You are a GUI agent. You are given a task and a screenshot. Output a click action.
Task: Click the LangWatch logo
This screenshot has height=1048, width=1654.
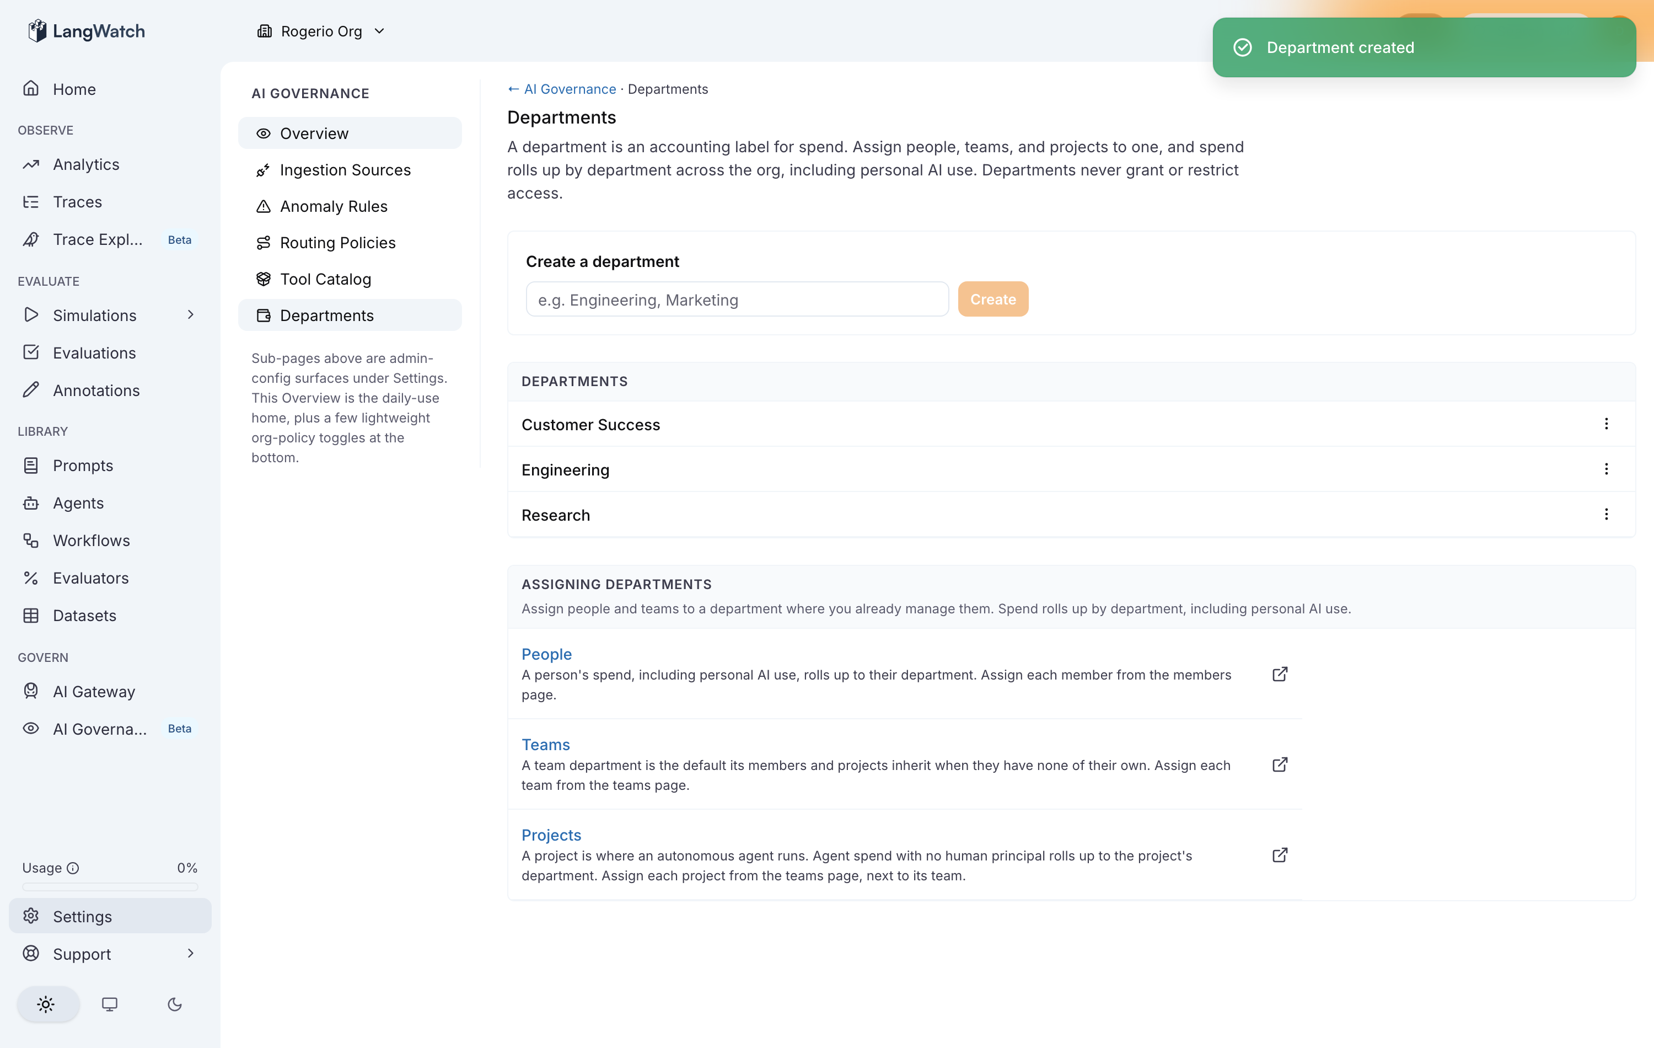(86, 31)
